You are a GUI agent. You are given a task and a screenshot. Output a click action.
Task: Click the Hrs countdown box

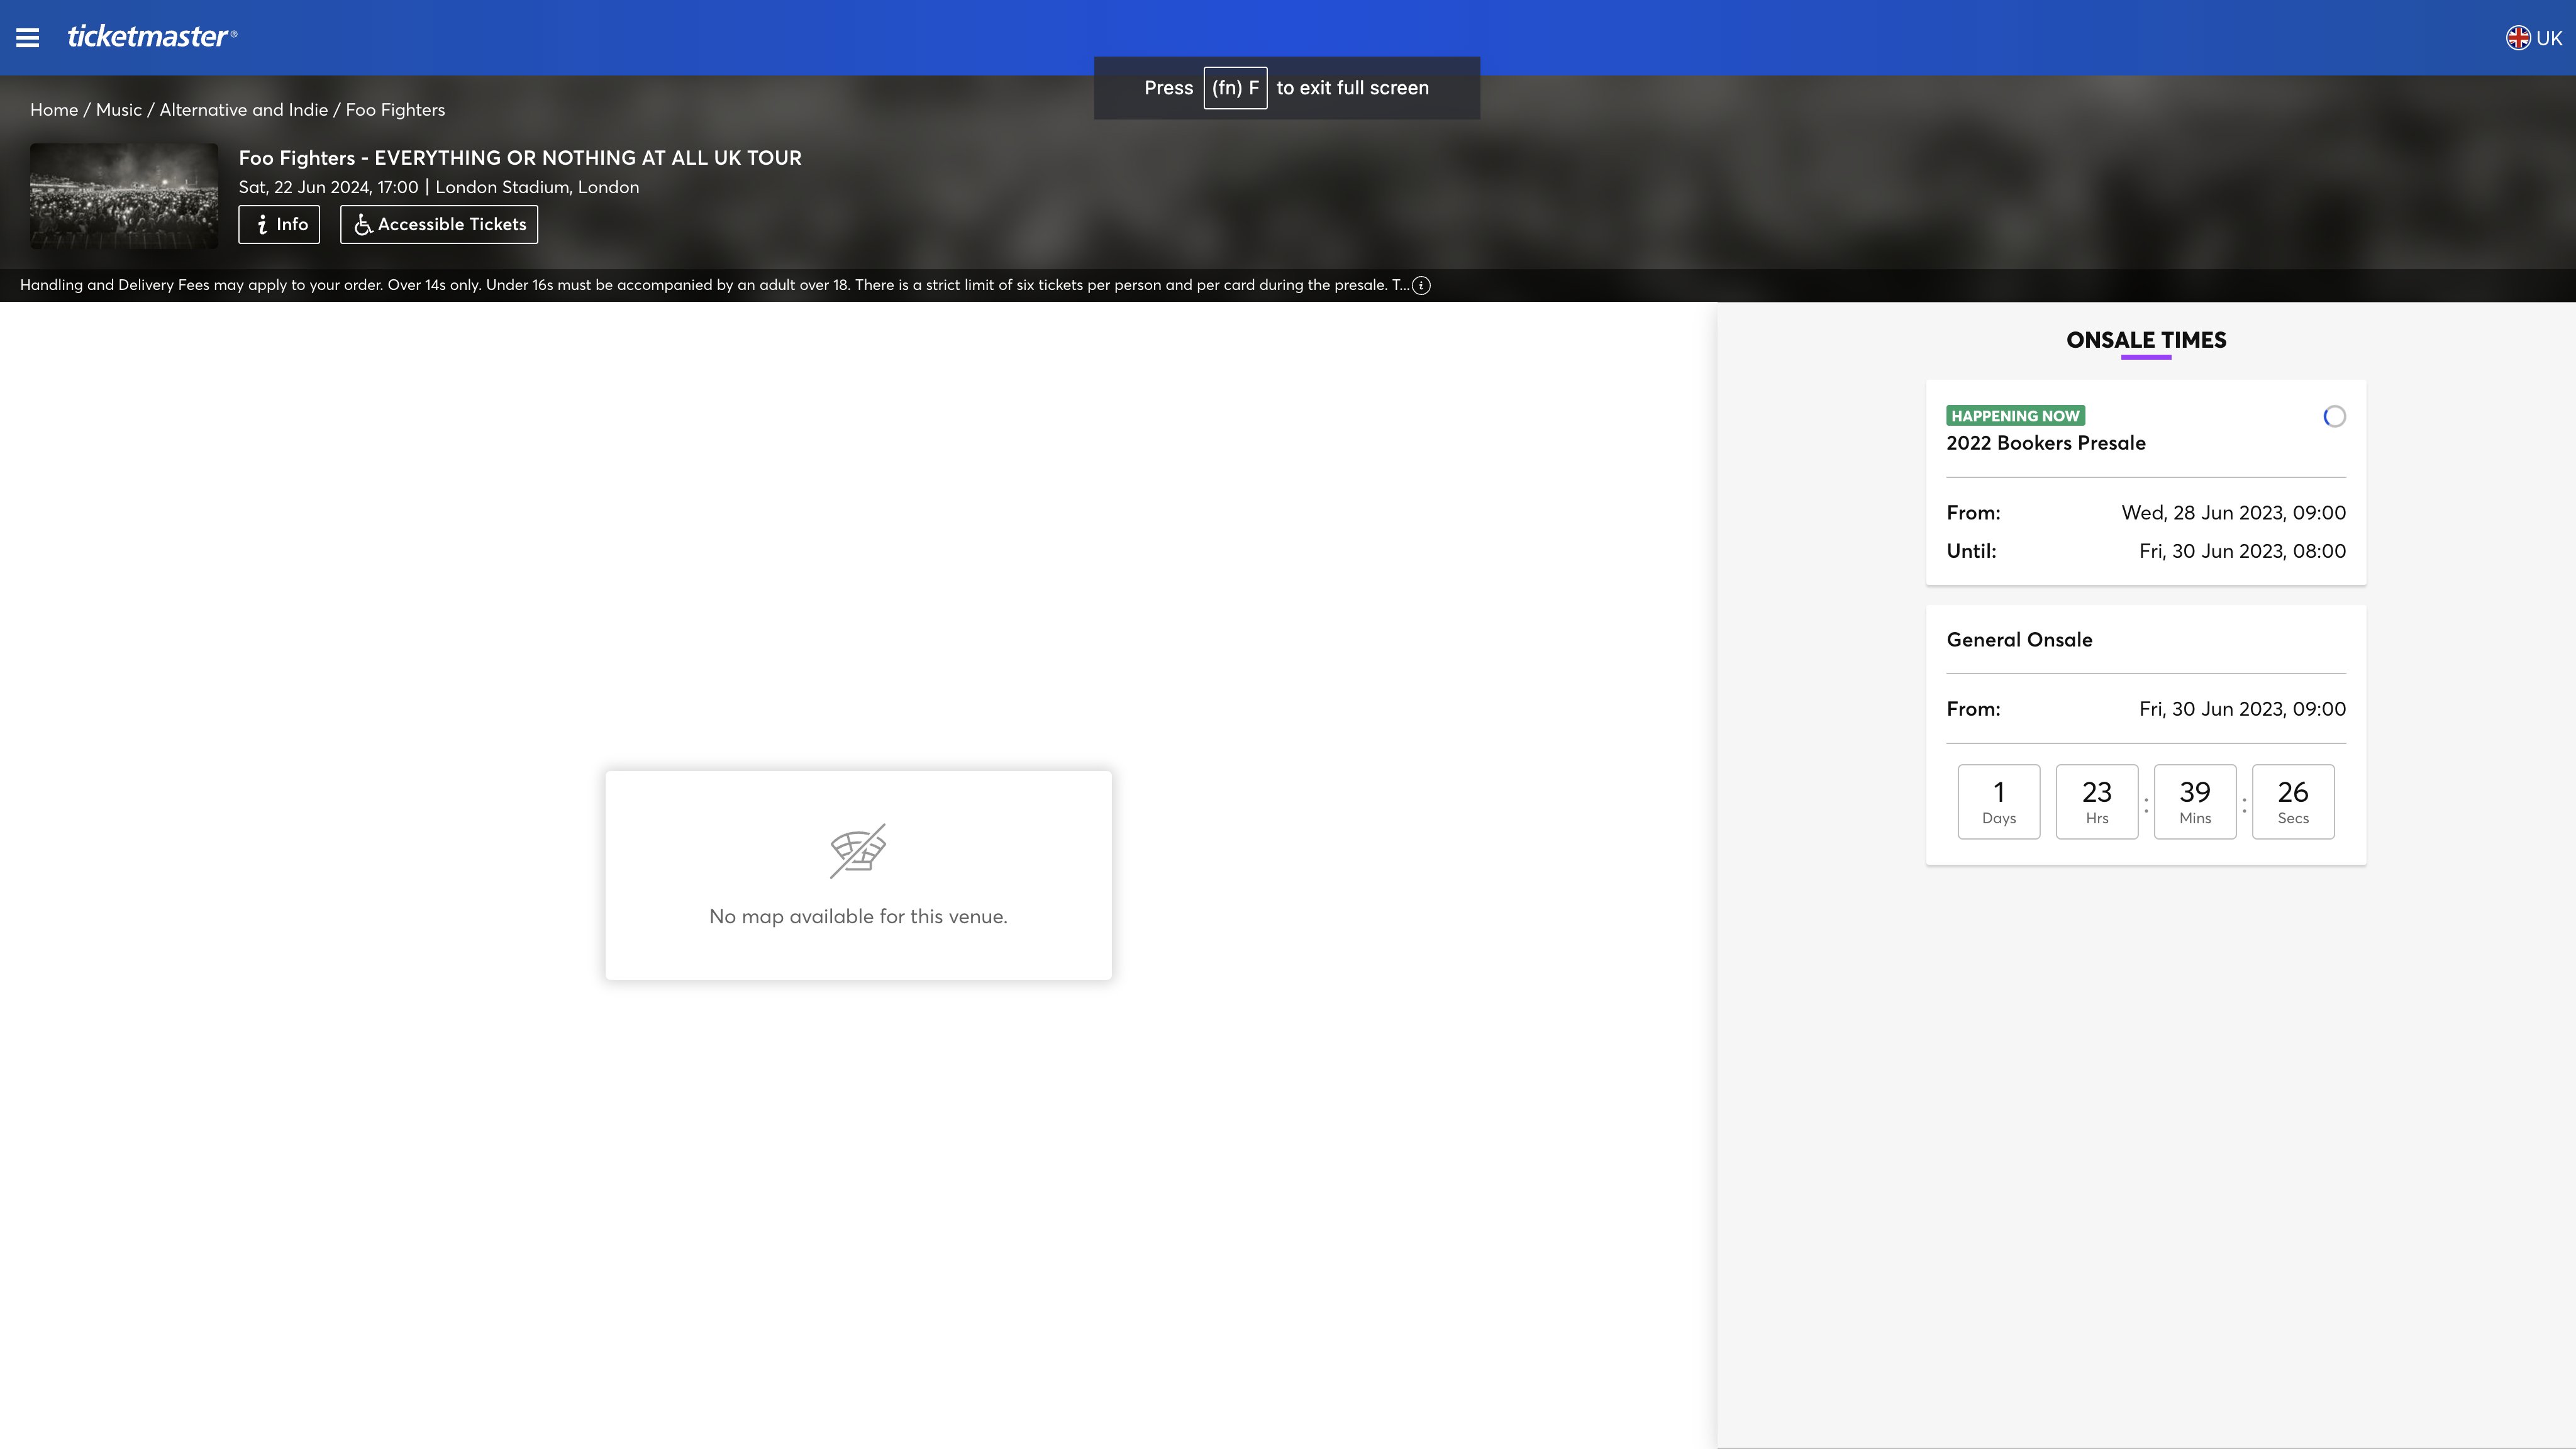(2097, 802)
